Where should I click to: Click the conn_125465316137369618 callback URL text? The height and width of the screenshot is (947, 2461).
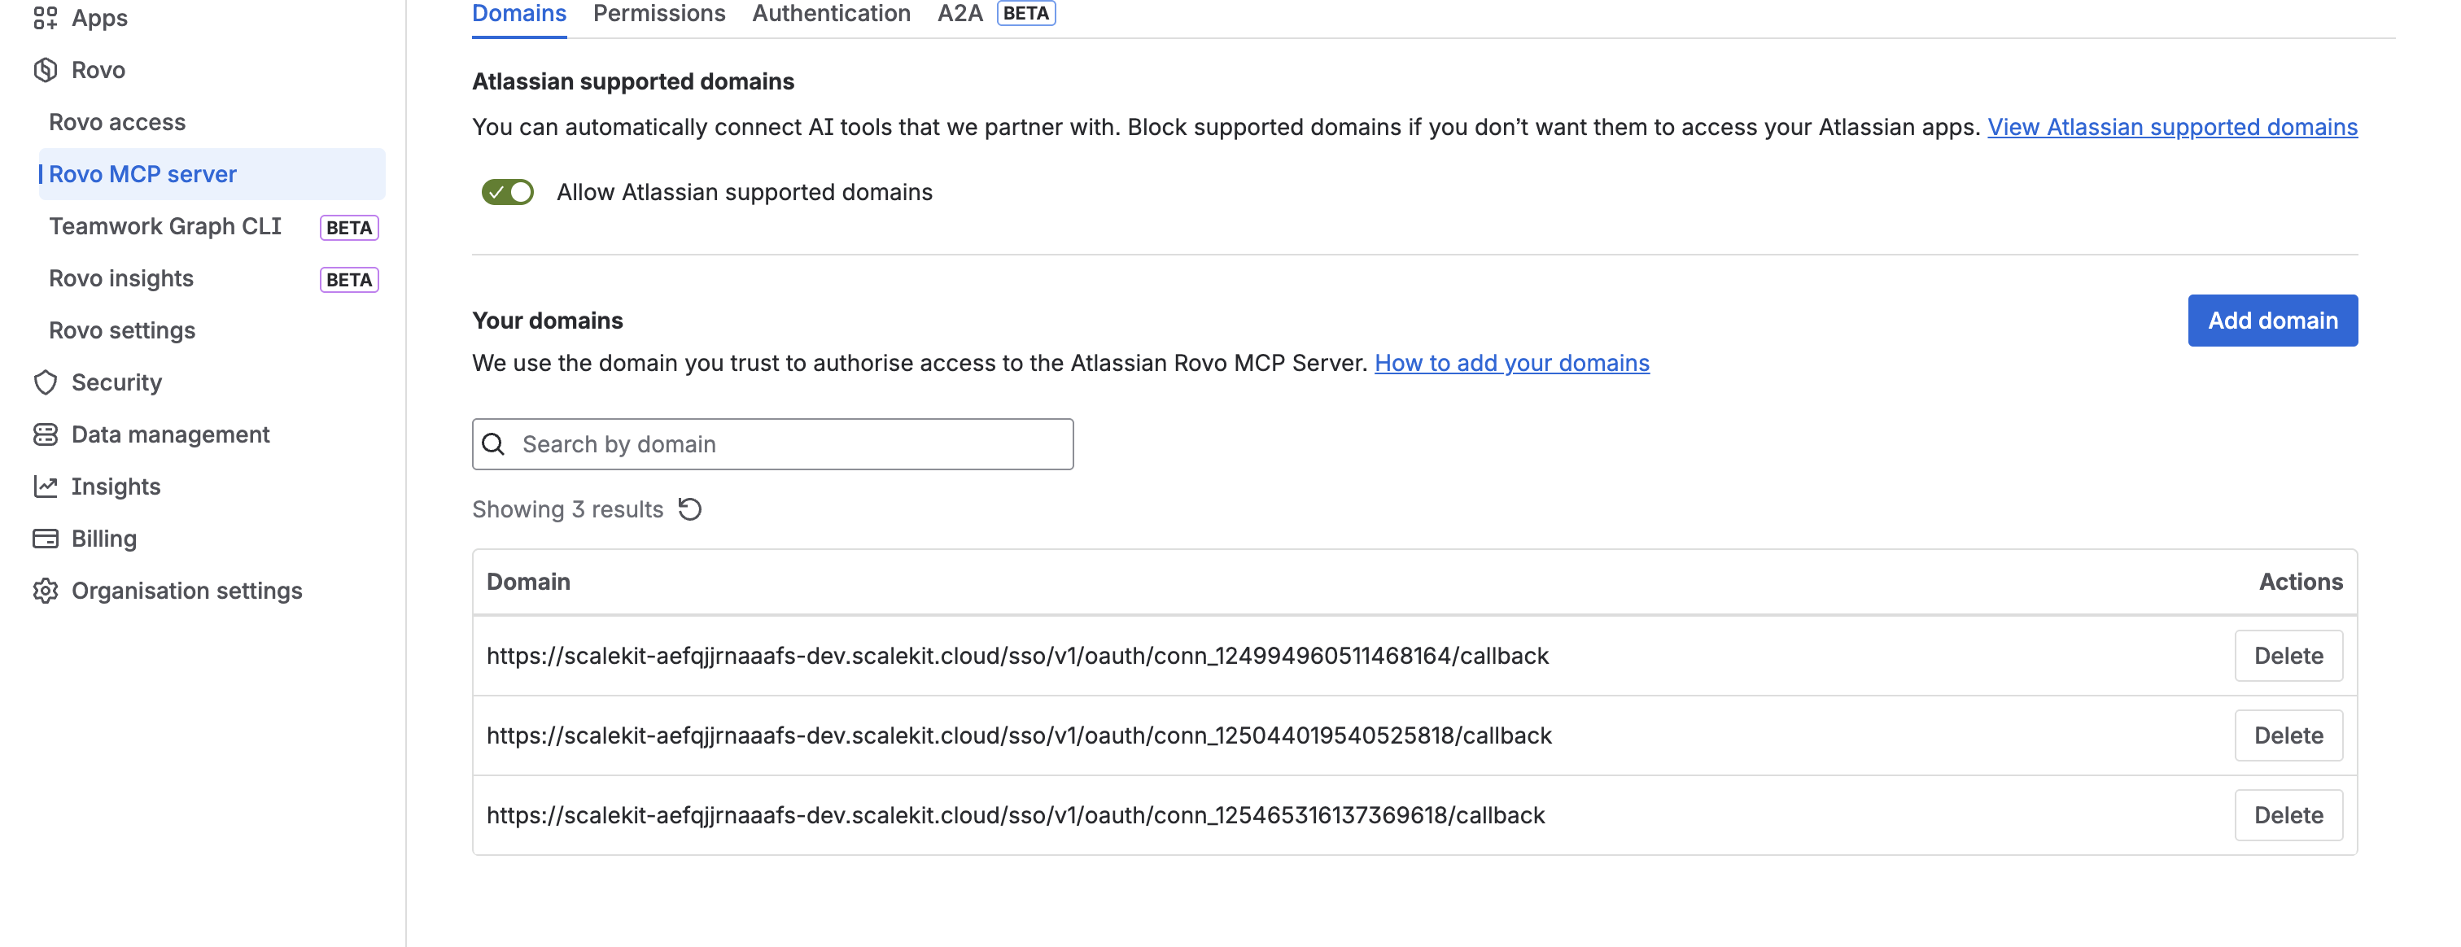coord(1016,815)
